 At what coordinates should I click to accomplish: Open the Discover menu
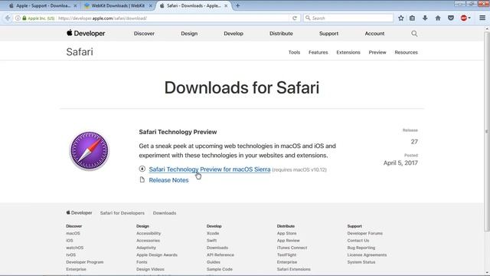[x=144, y=34]
